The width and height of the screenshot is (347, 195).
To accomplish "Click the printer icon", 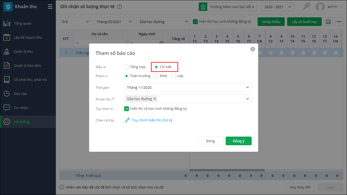I will [x=328, y=22].
